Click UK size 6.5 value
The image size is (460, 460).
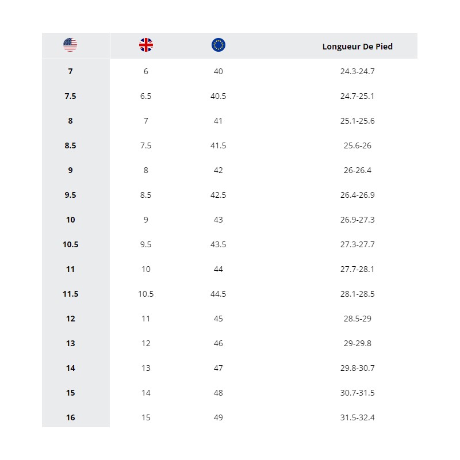(x=146, y=96)
